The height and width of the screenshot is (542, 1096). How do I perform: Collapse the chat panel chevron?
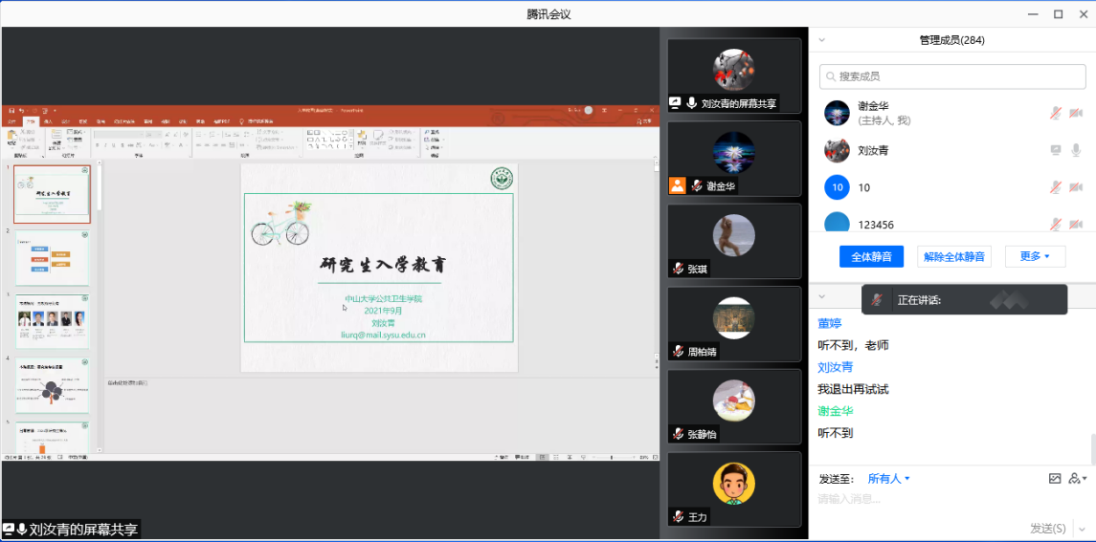point(821,297)
